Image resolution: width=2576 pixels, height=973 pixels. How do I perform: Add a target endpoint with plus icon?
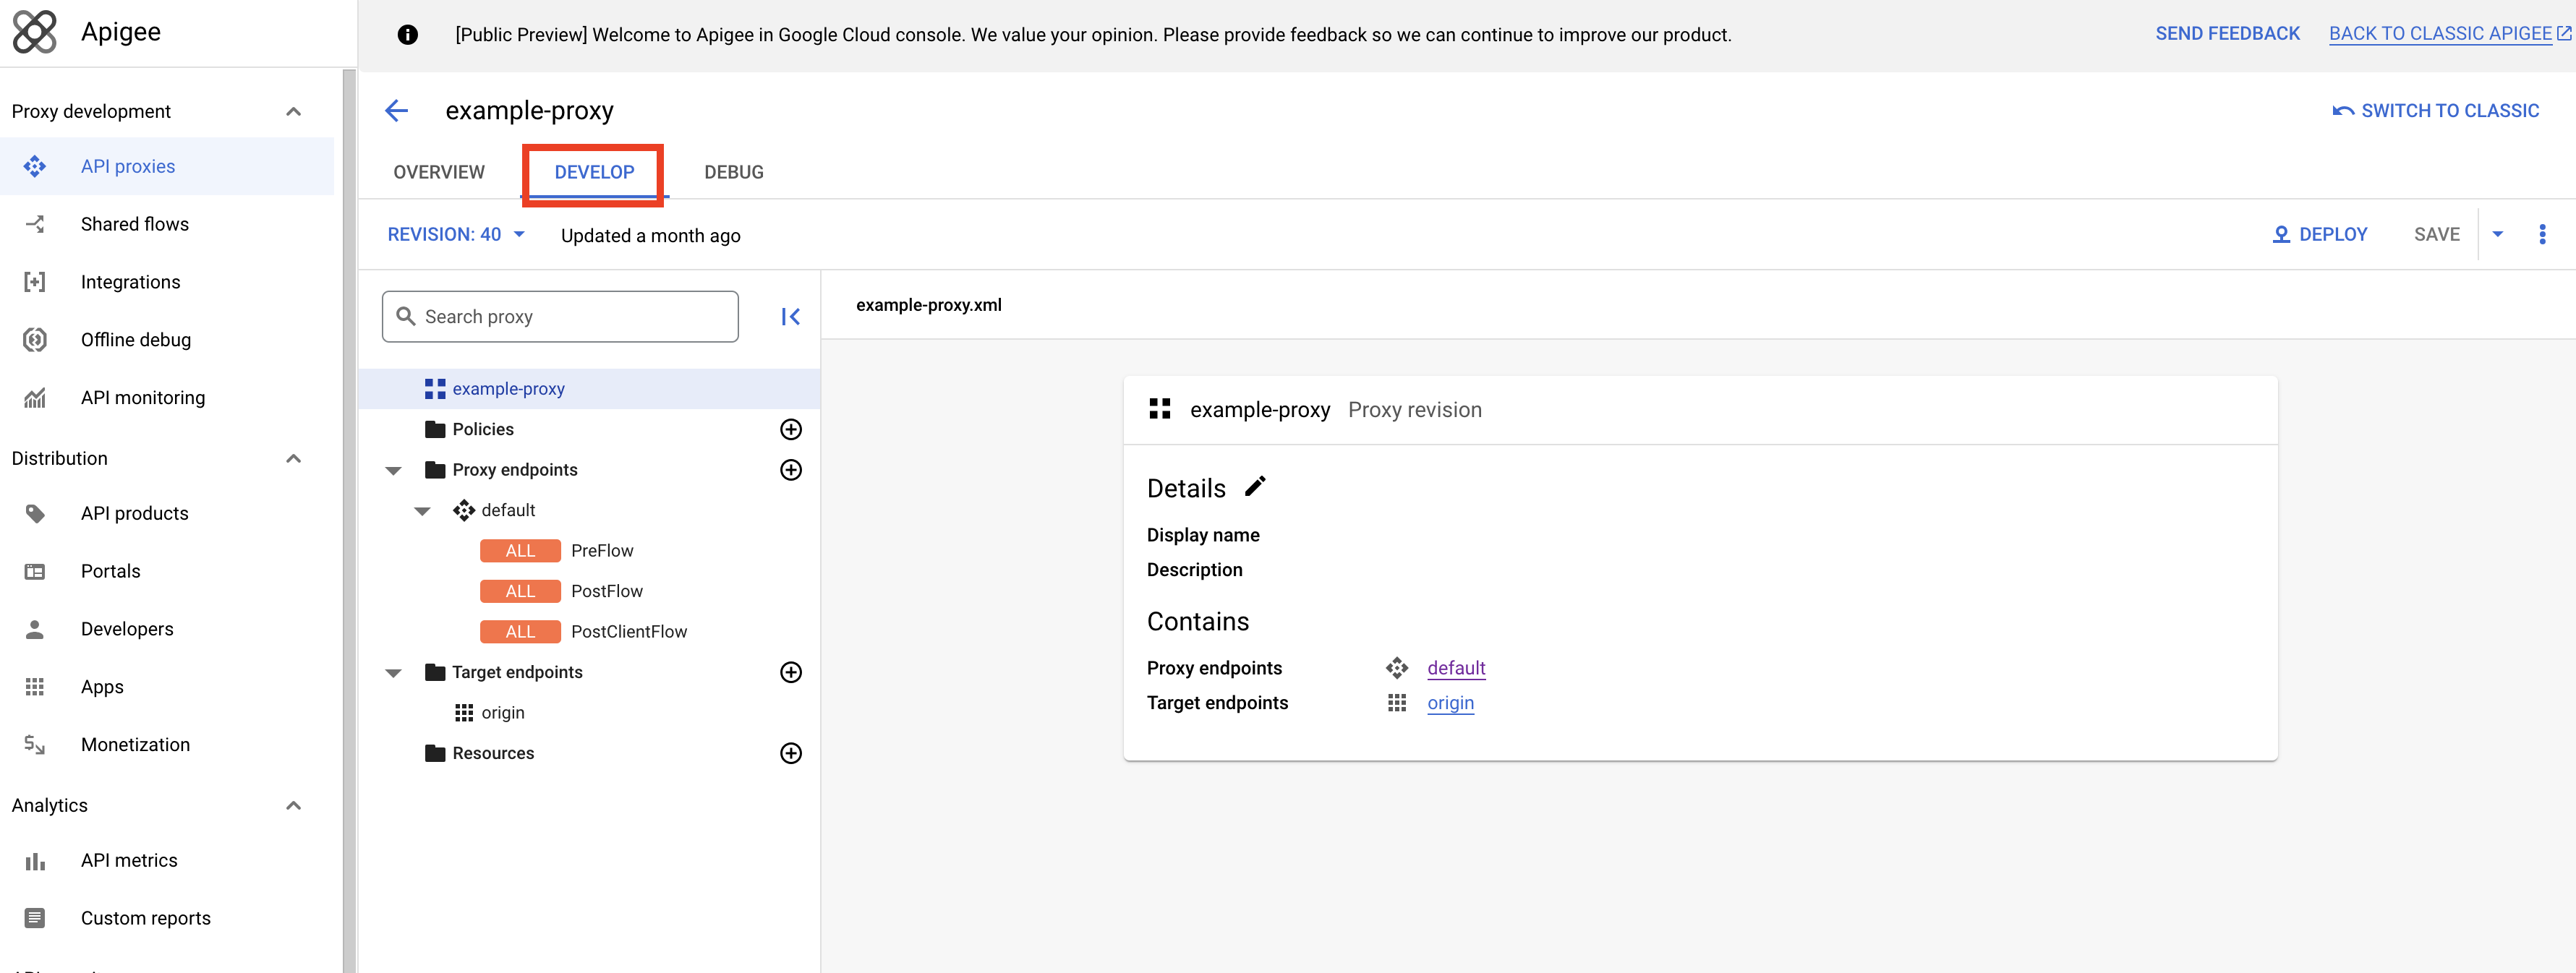coord(790,672)
